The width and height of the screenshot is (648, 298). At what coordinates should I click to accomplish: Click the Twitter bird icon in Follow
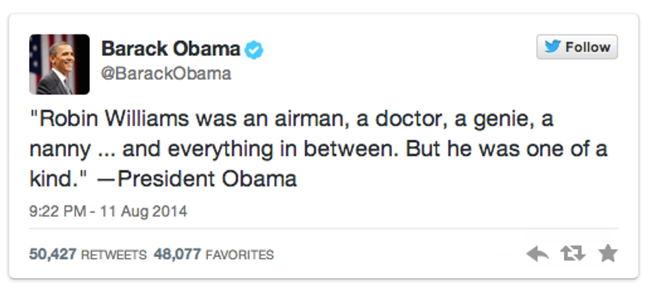coord(551,47)
